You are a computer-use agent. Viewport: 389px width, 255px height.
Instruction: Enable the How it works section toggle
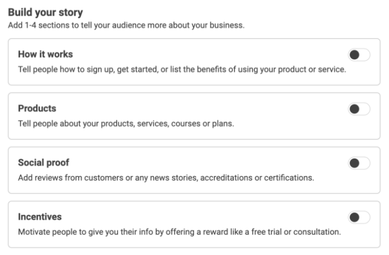pos(359,55)
